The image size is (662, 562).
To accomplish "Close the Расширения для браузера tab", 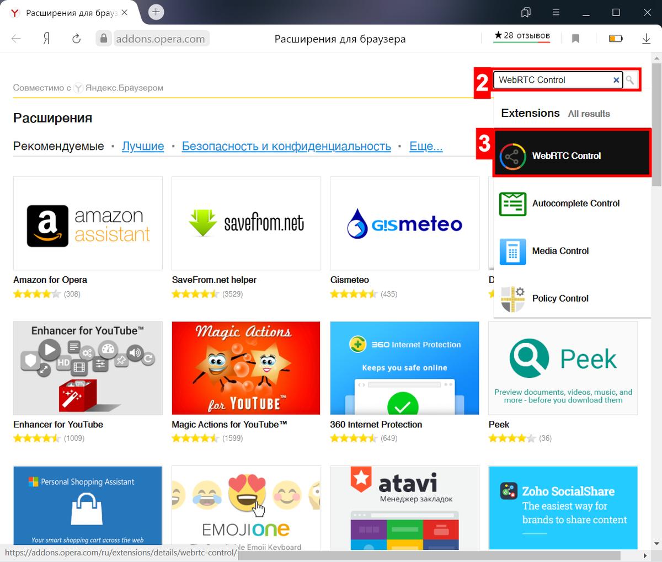I will point(124,12).
